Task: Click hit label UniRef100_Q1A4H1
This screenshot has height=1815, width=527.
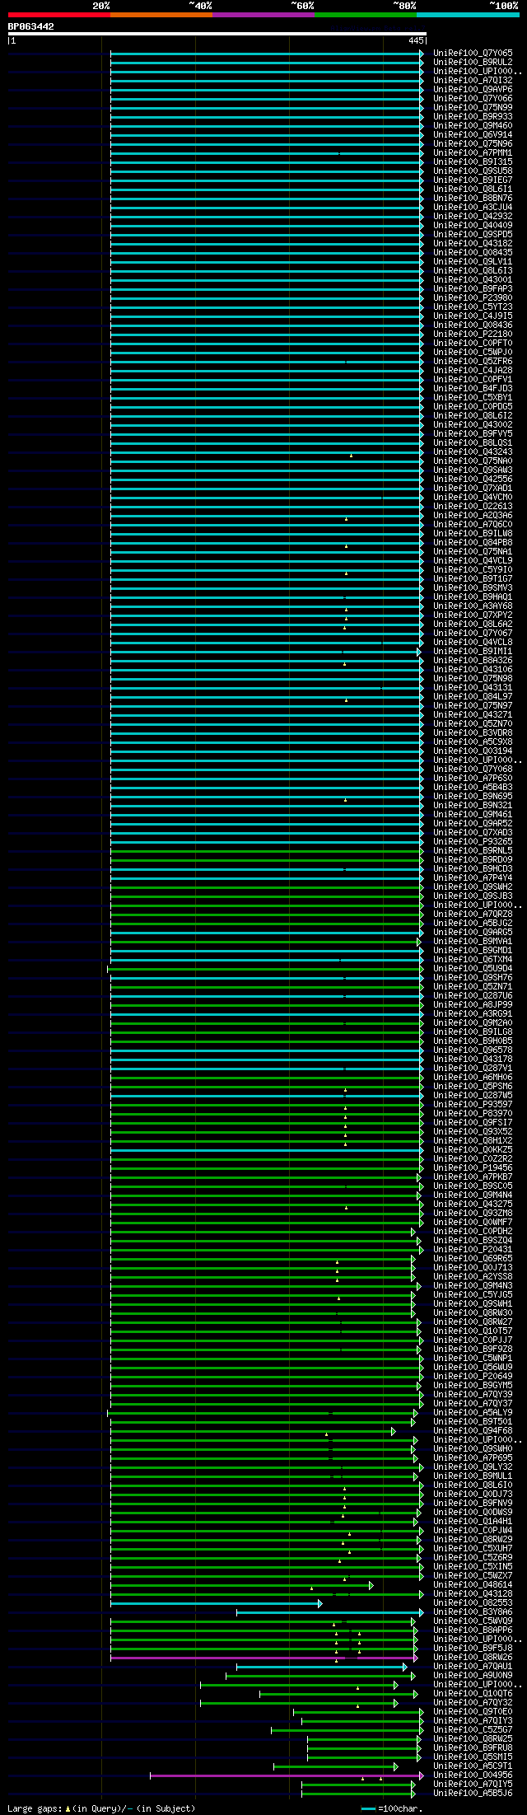Action: tap(473, 1522)
